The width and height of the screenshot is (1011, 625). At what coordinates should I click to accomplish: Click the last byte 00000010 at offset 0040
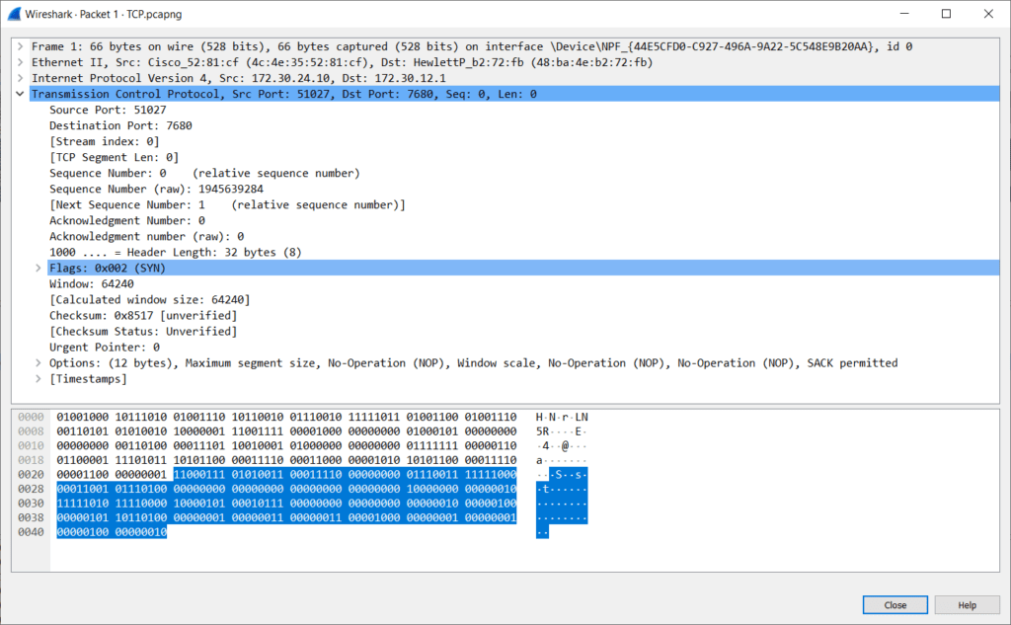[141, 532]
